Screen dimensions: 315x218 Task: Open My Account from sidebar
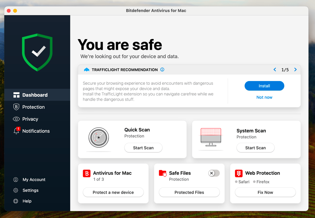(x=29, y=180)
